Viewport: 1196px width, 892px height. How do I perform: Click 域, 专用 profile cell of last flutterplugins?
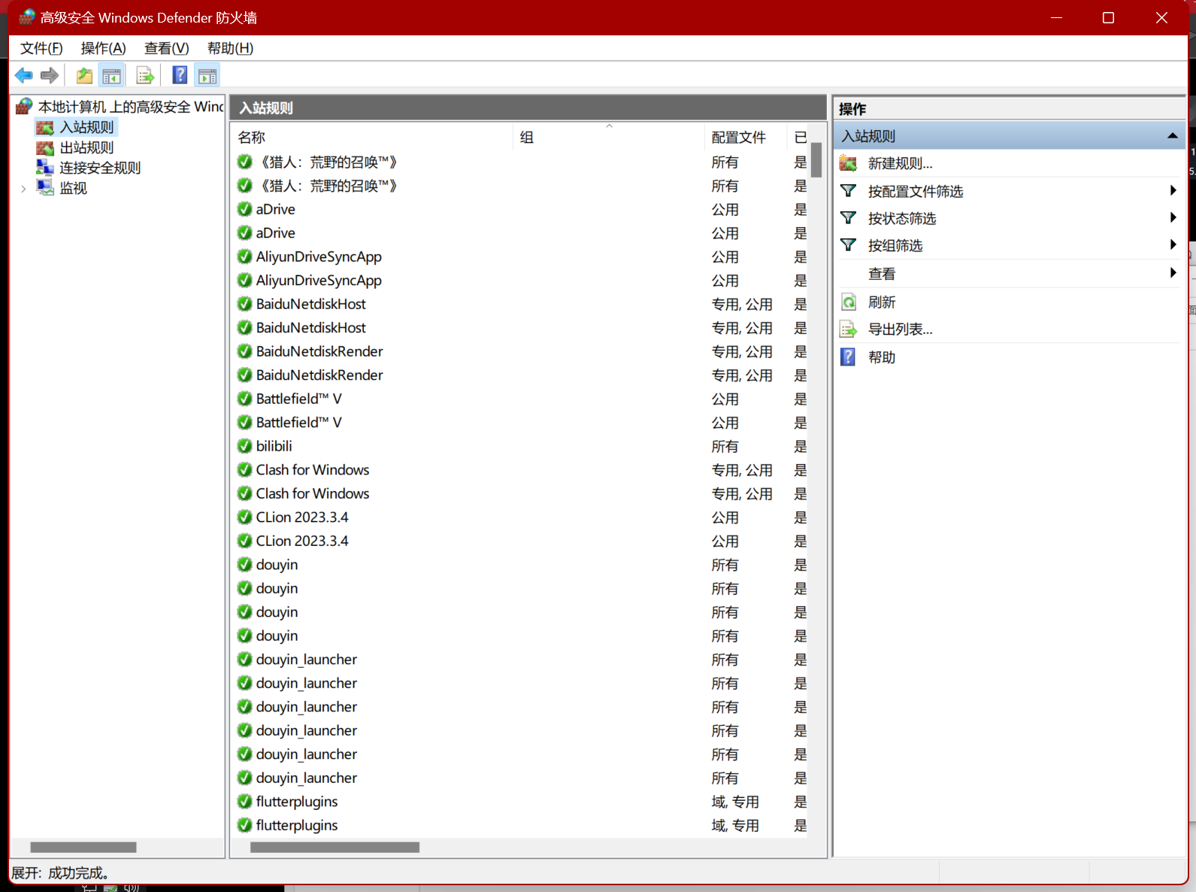[x=735, y=825]
